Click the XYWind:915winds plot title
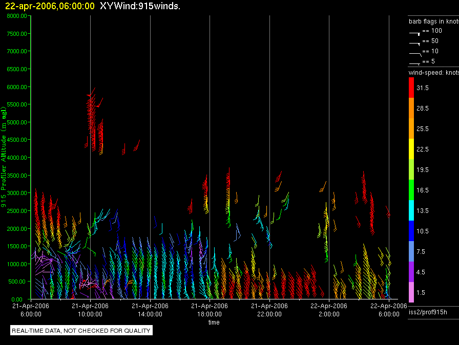This screenshot has width=459, height=345. pyautogui.click(x=140, y=6)
